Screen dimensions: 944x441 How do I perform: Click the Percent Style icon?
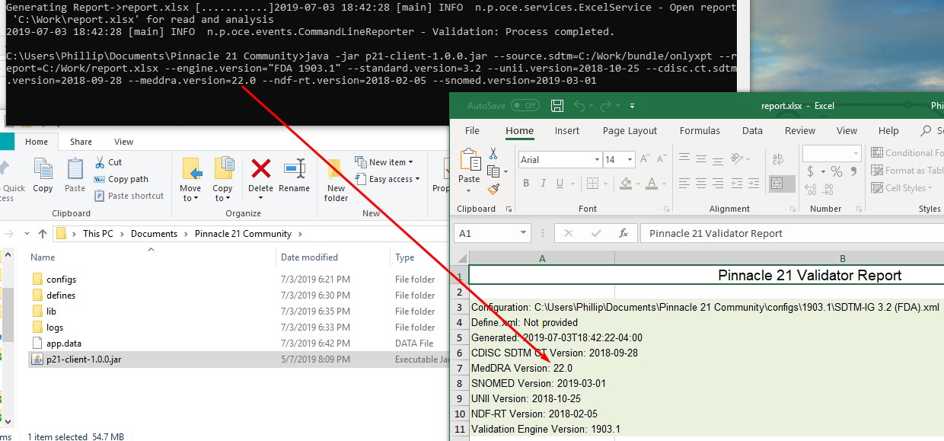(x=836, y=171)
